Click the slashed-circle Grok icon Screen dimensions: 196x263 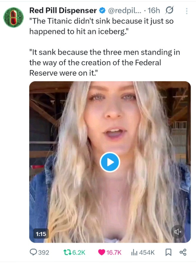170,11
